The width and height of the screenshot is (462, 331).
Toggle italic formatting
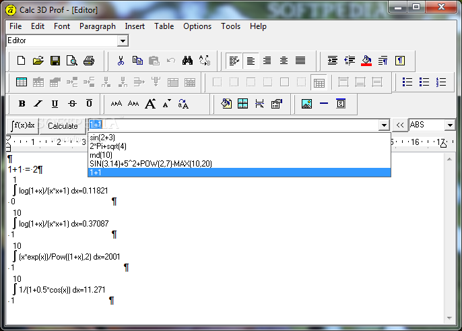point(38,104)
